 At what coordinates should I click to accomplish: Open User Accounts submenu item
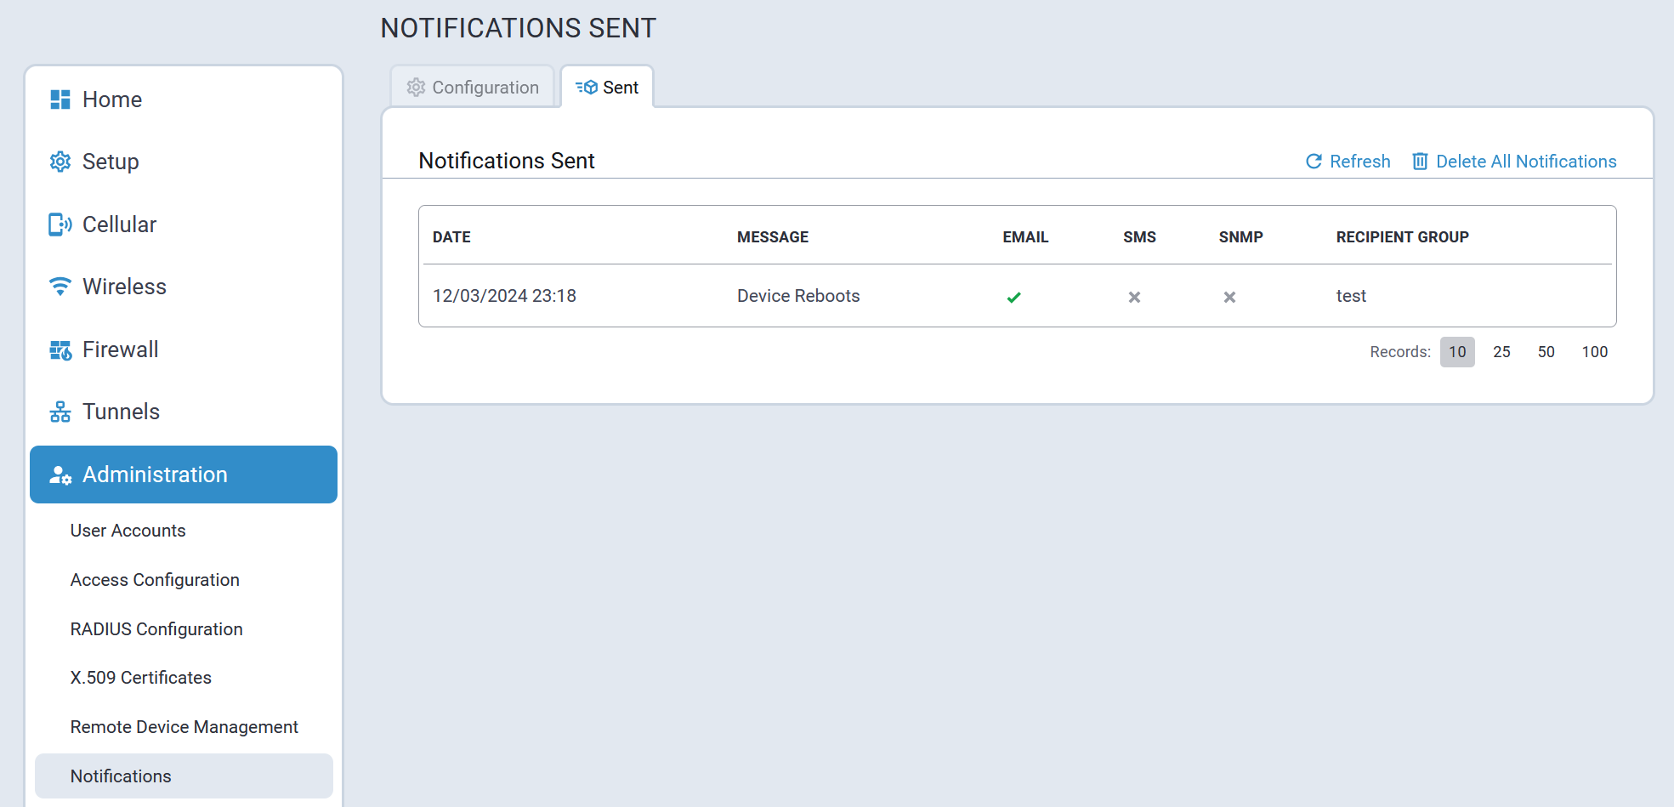[128, 531]
